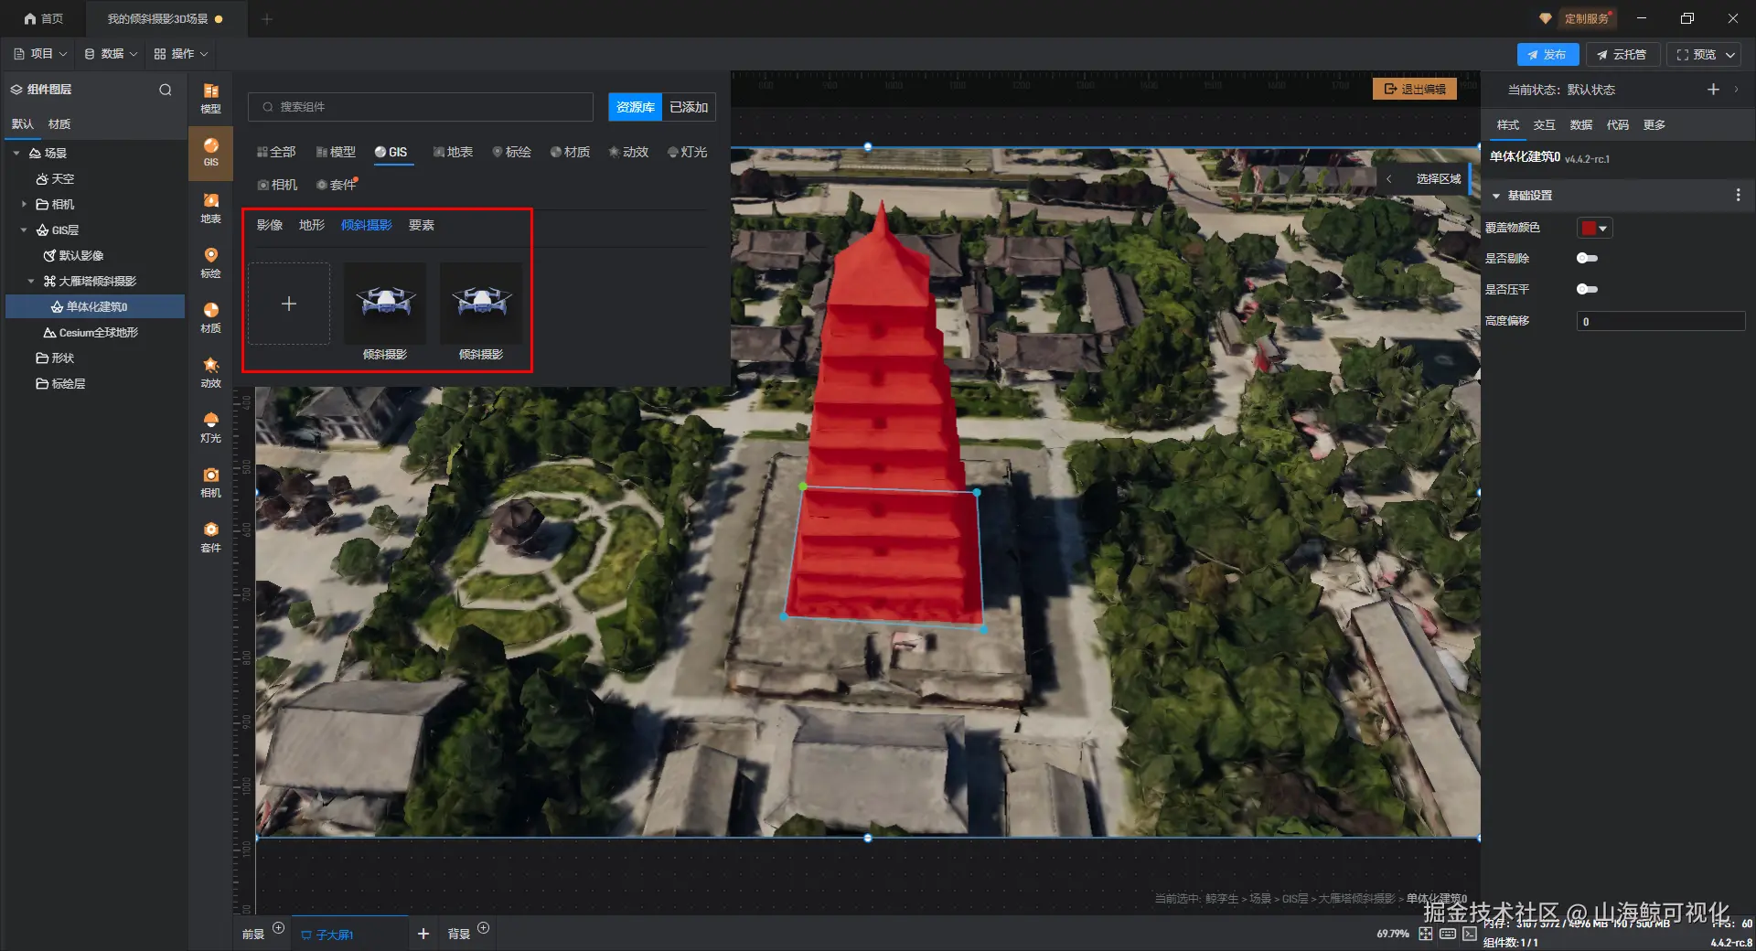Screen dimensions: 1756x951
Task: Select the Cesium全球地形 layer
Action: tap(95, 332)
